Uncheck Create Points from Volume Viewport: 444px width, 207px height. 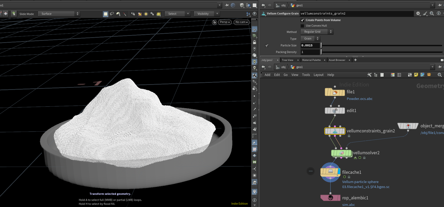pyautogui.click(x=302, y=20)
